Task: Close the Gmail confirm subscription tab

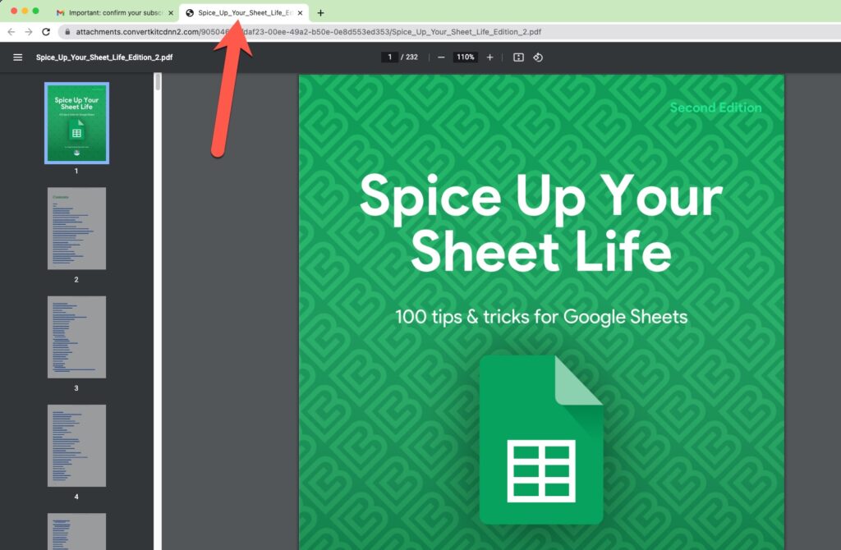Action: point(171,13)
